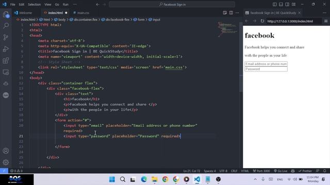330x185 pixels.
Task: Focus the Password input in preview
Action: (x=266, y=69)
